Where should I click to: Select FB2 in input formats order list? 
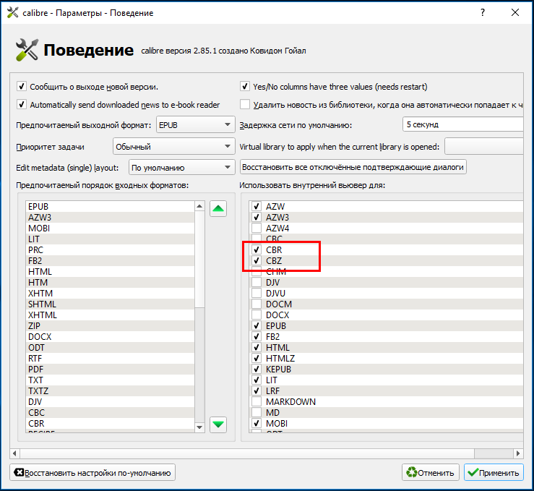point(110,260)
